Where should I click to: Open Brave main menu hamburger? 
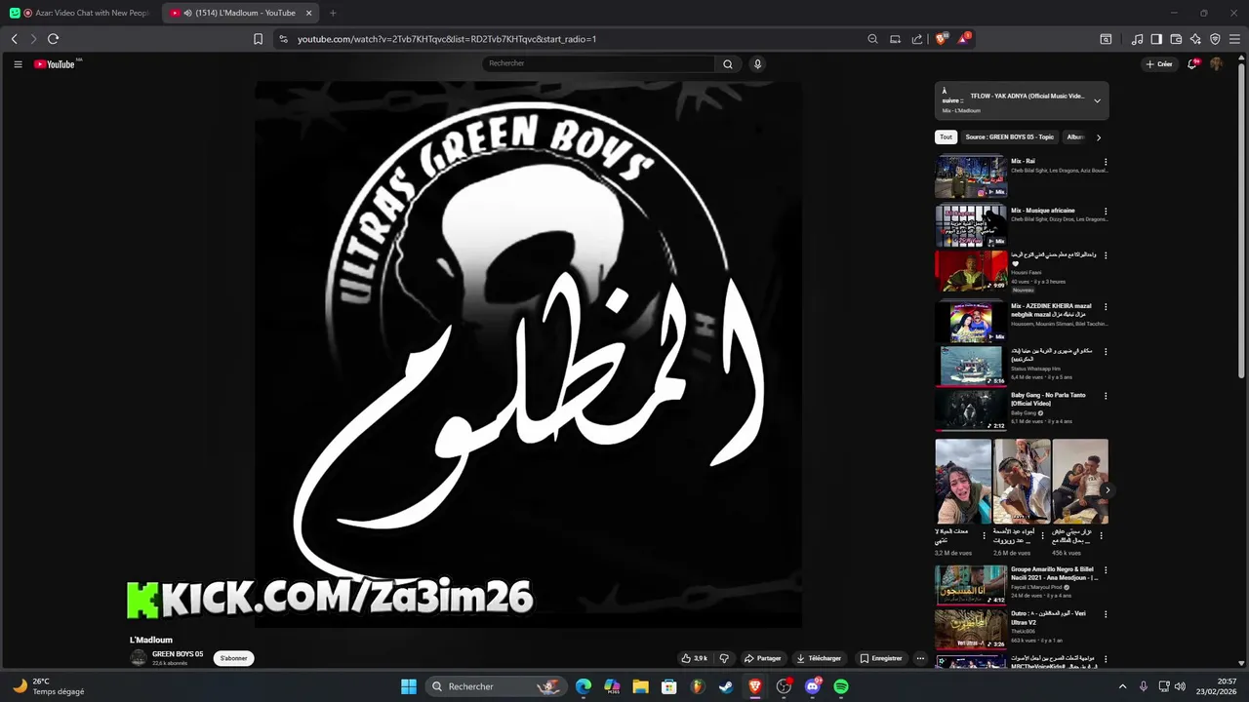point(1234,39)
